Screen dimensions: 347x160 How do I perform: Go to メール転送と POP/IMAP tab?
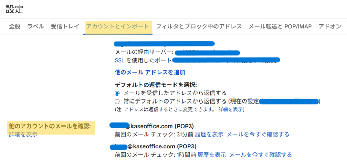tap(280, 26)
